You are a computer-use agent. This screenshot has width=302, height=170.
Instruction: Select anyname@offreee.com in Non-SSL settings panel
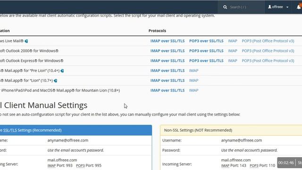241,140
